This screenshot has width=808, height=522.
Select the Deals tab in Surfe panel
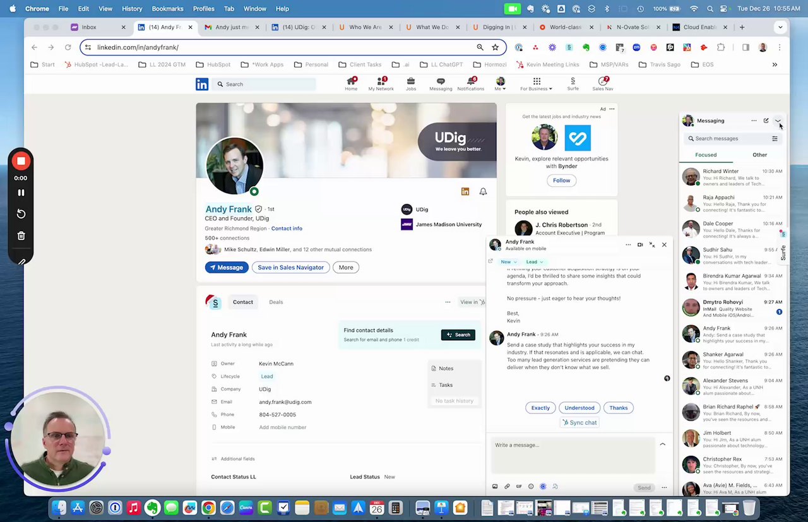coord(276,302)
